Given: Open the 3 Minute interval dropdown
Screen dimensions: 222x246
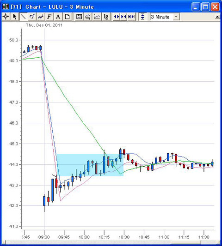Looking at the screenshot, I should pos(176,17).
